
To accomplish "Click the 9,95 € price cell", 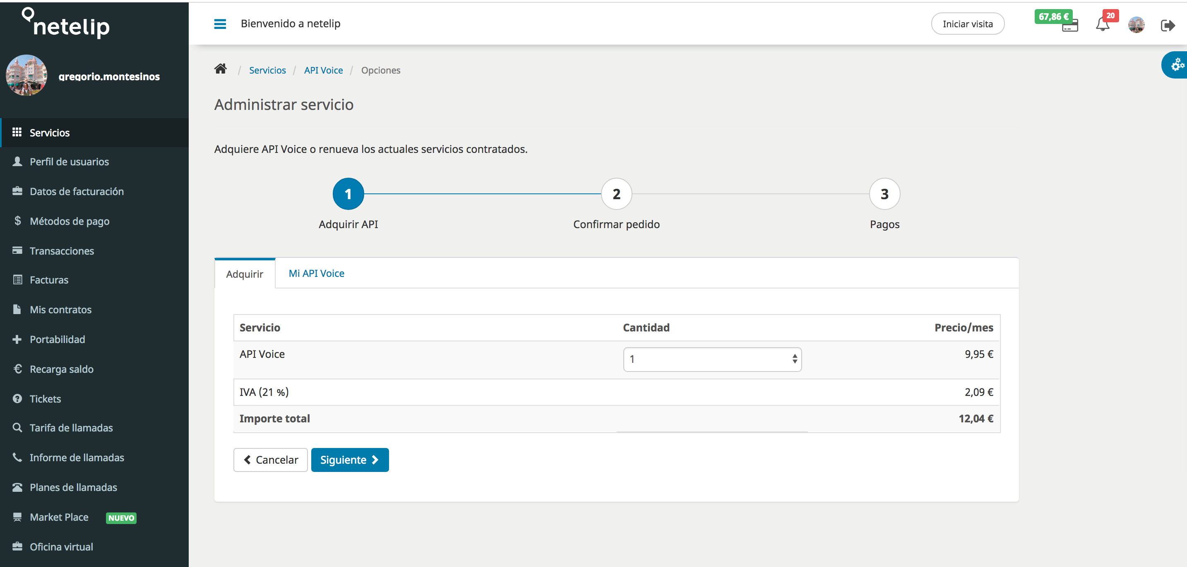I will click(979, 354).
